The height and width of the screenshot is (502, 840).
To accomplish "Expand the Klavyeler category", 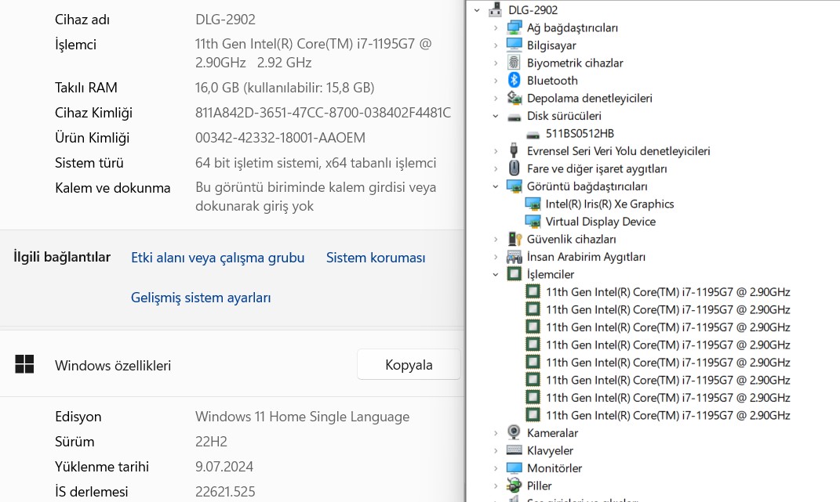I will [496, 450].
